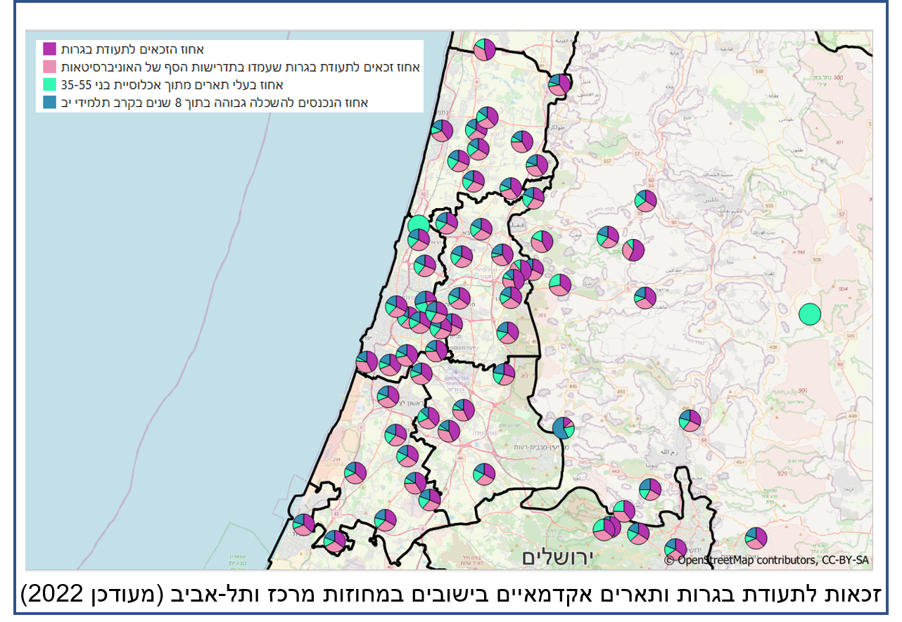This screenshot has width=902, height=622.
Task: Select the mostly purple pie with tiny green slice
Action: 633,250
